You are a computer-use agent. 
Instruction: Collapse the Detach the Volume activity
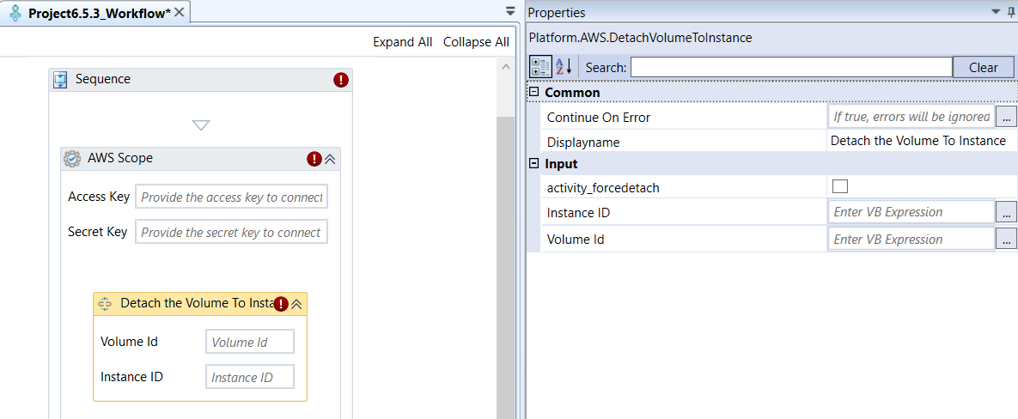point(296,304)
